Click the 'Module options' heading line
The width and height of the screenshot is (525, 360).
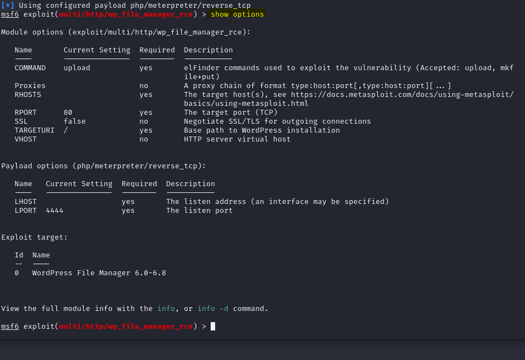pyautogui.click(x=126, y=32)
